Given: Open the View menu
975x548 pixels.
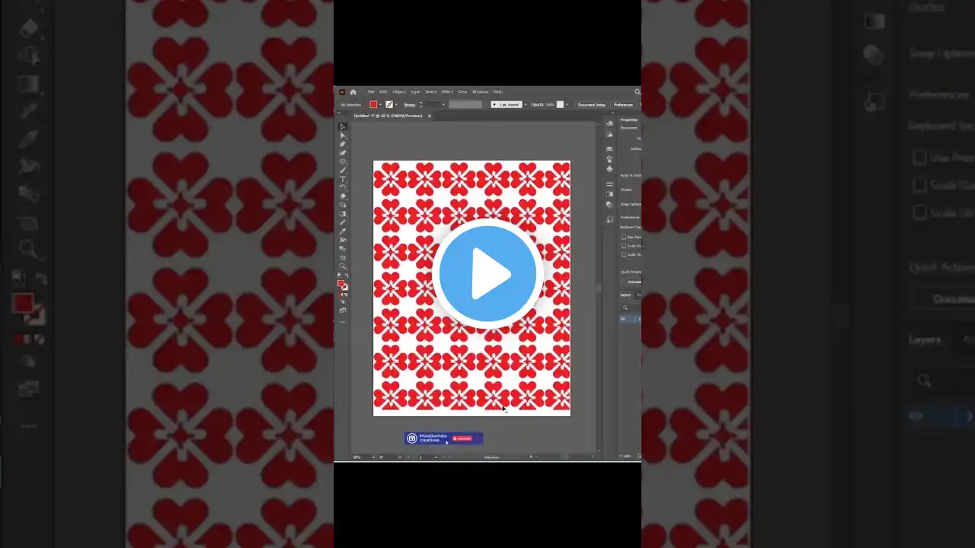Looking at the screenshot, I should click(x=462, y=92).
